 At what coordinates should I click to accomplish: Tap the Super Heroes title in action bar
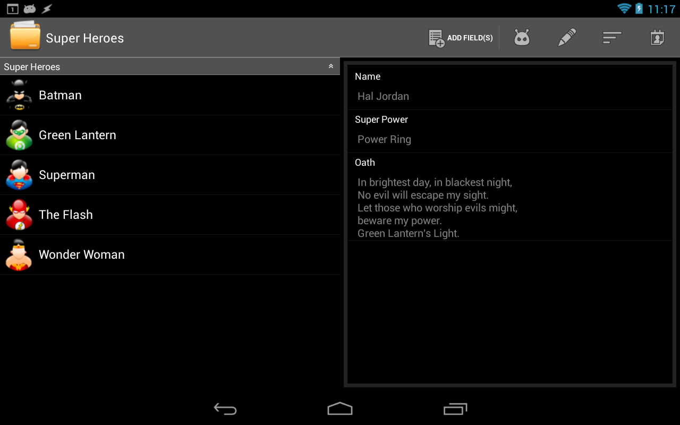coord(85,38)
